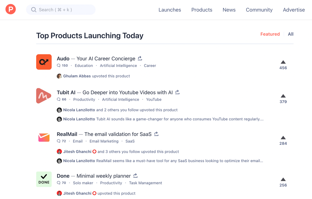Upvote RealMail showing 284 votes

click(283, 138)
